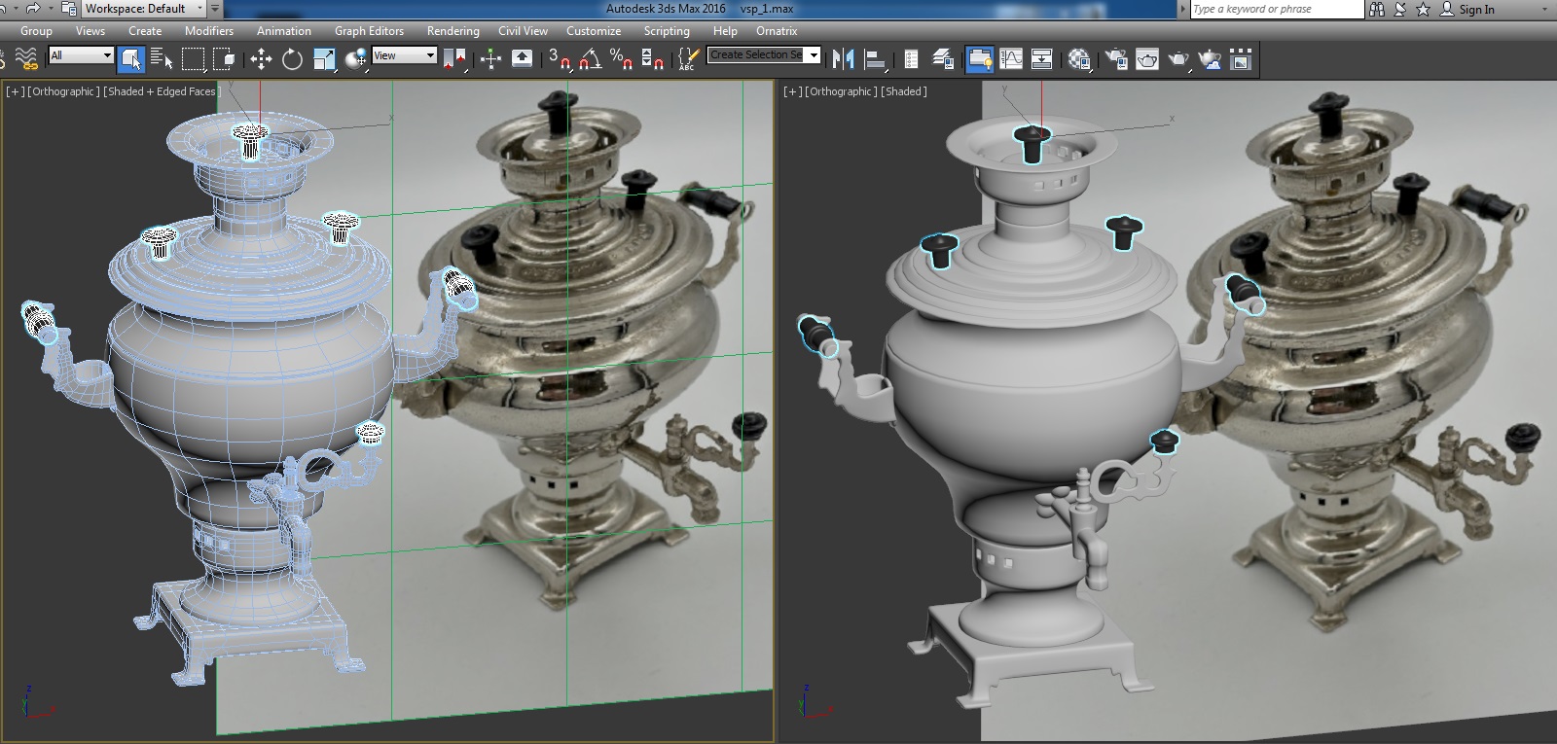
Task: Click the Sign In button
Action: [x=1475, y=9]
